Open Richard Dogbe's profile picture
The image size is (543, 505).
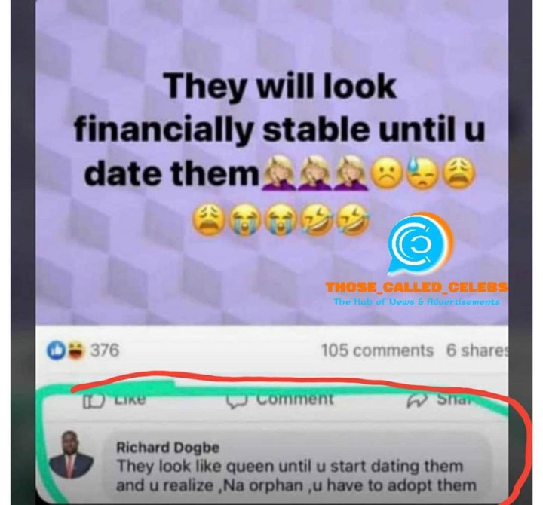(x=70, y=454)
